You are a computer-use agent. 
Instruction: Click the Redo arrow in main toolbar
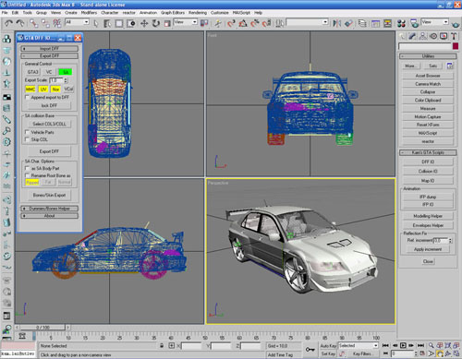click(x=20, y=23)
